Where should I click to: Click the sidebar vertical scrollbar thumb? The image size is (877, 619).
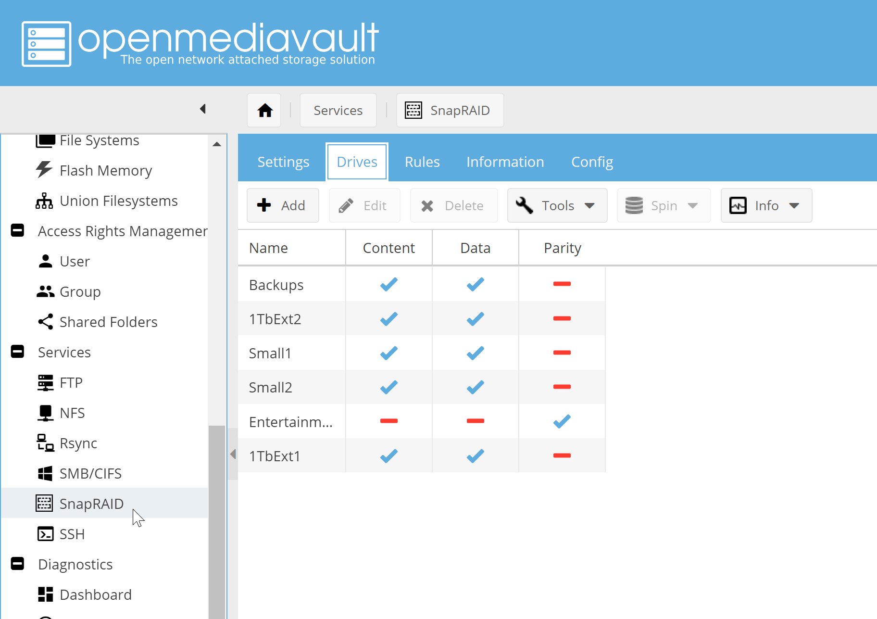tap(217, 519)
